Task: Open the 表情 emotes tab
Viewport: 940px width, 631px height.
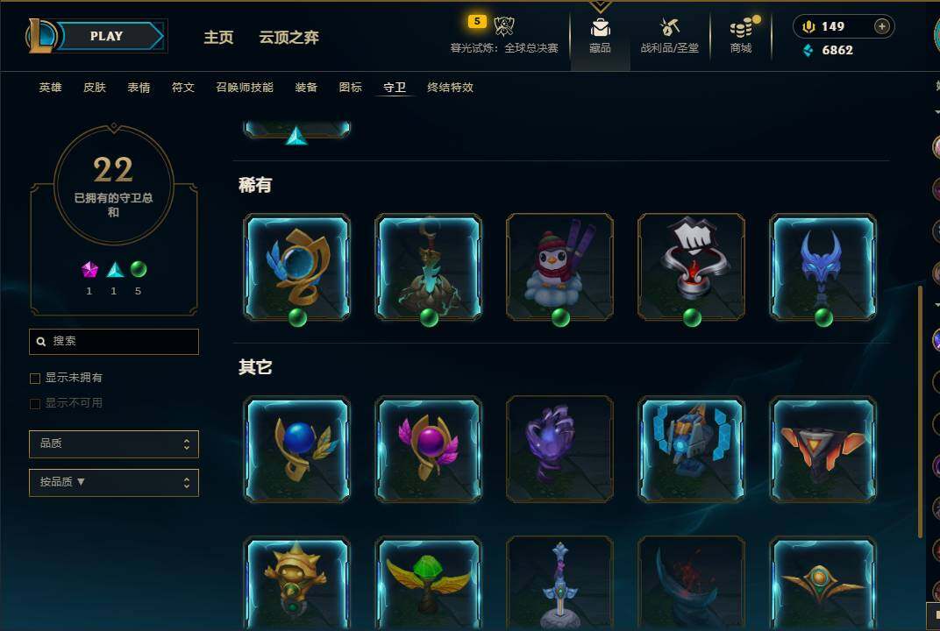Action: tap(139, 88)
